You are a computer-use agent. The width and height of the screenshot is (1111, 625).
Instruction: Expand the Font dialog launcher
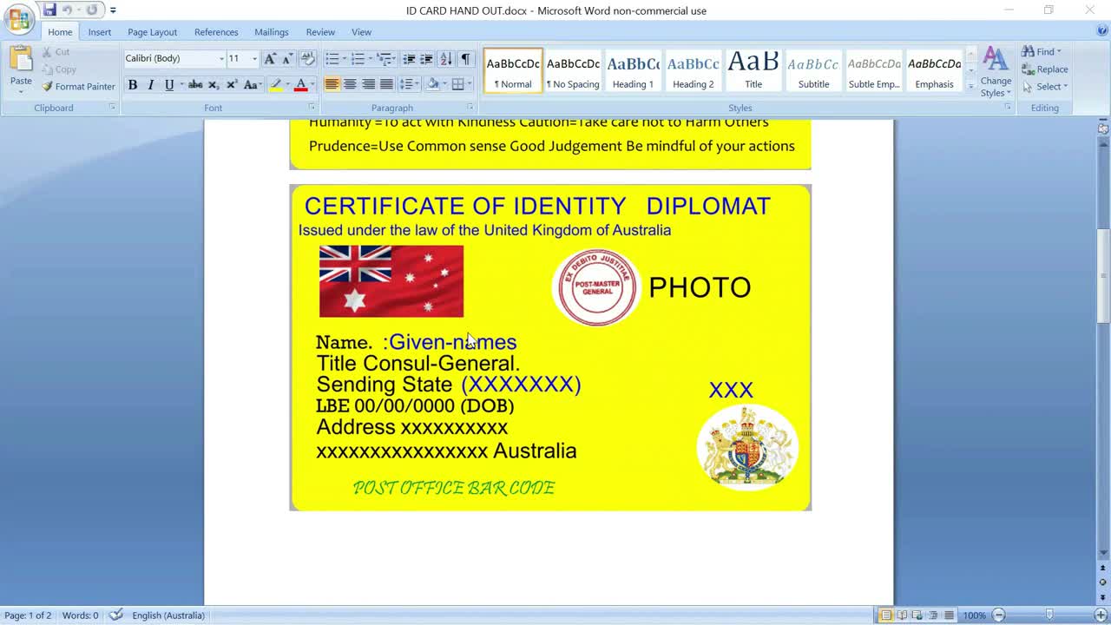click(x=312, y=107)
